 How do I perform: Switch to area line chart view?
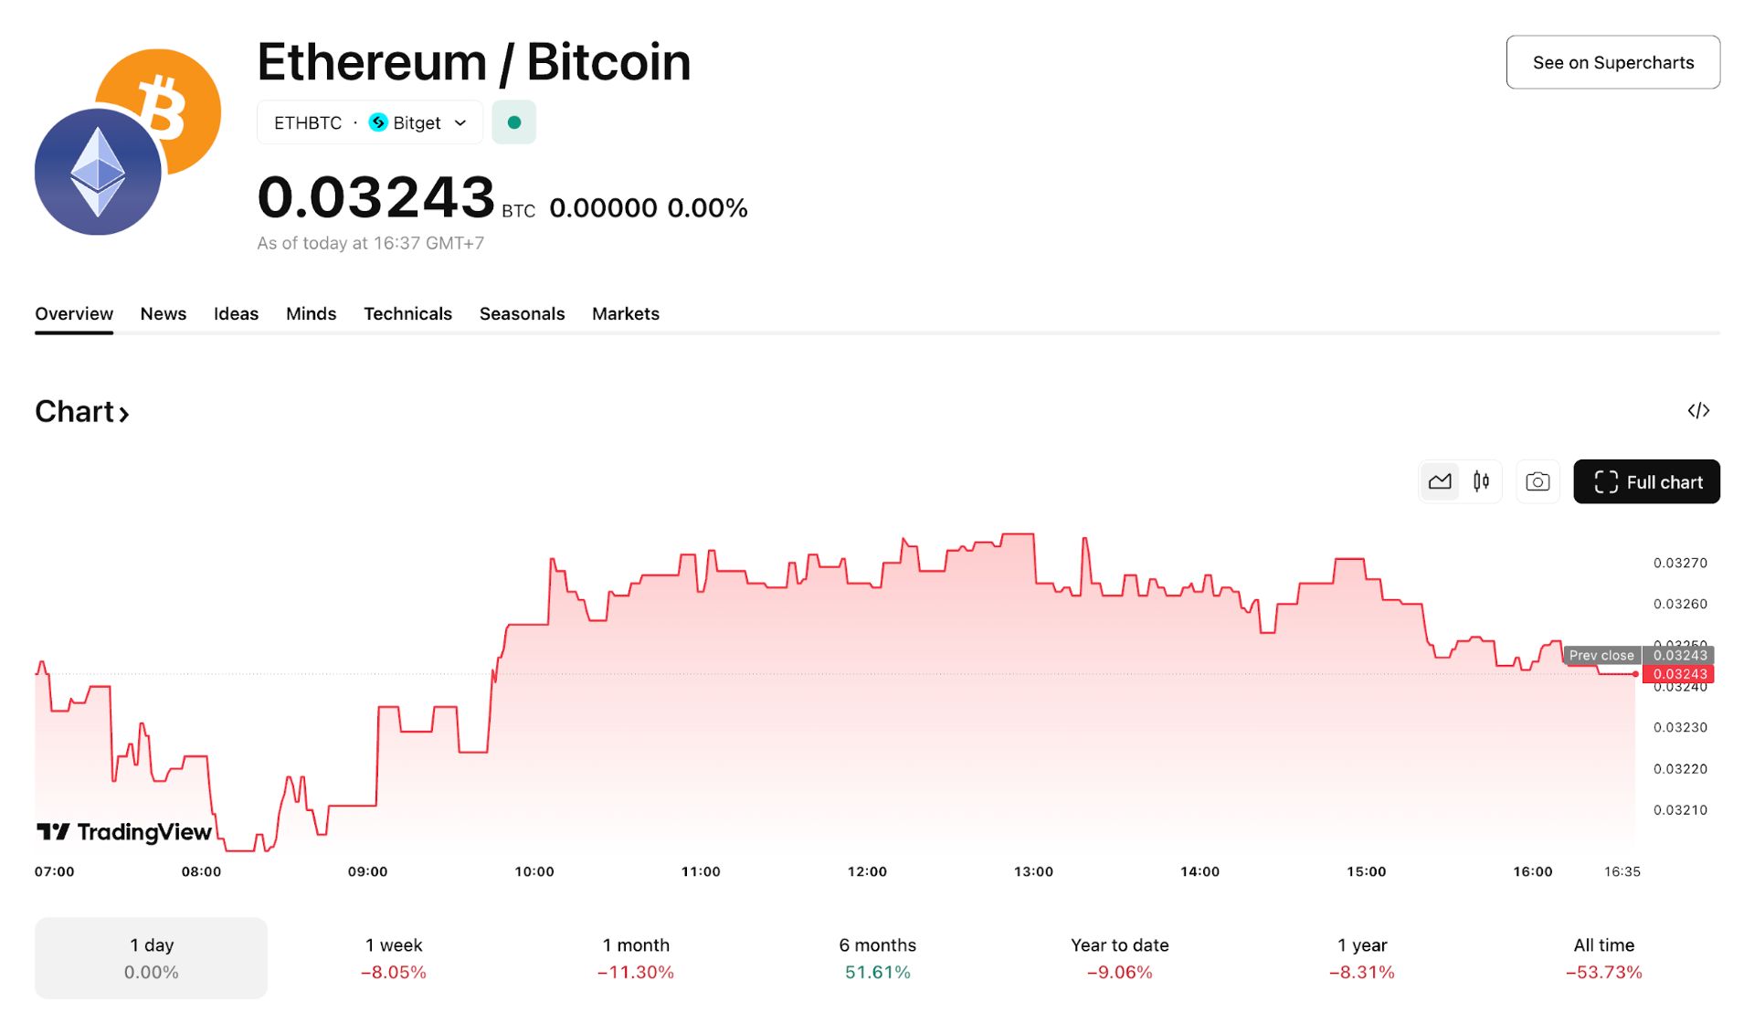(1440, 481)
